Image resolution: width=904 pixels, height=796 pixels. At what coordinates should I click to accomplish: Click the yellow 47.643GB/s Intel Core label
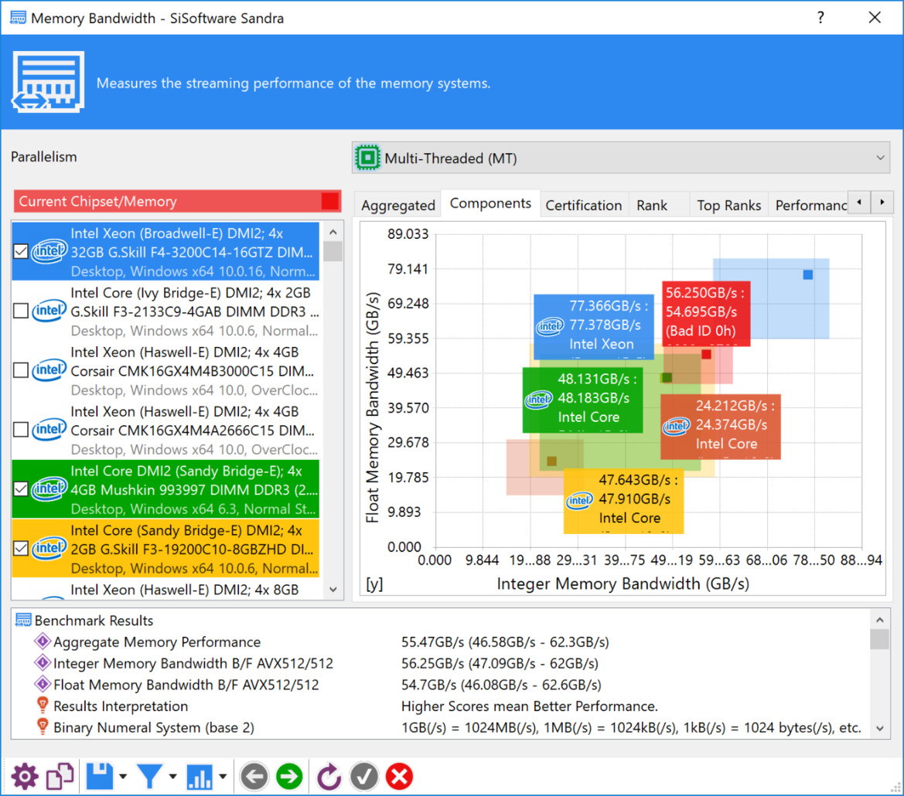pyautogui.click(x=624, y=501)
